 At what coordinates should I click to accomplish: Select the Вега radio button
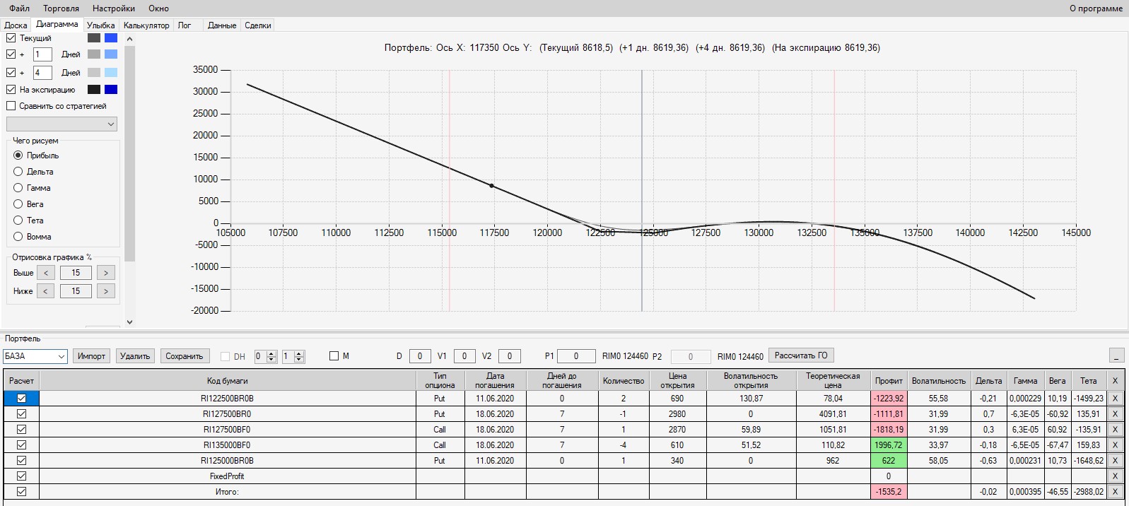coord(18,204)
